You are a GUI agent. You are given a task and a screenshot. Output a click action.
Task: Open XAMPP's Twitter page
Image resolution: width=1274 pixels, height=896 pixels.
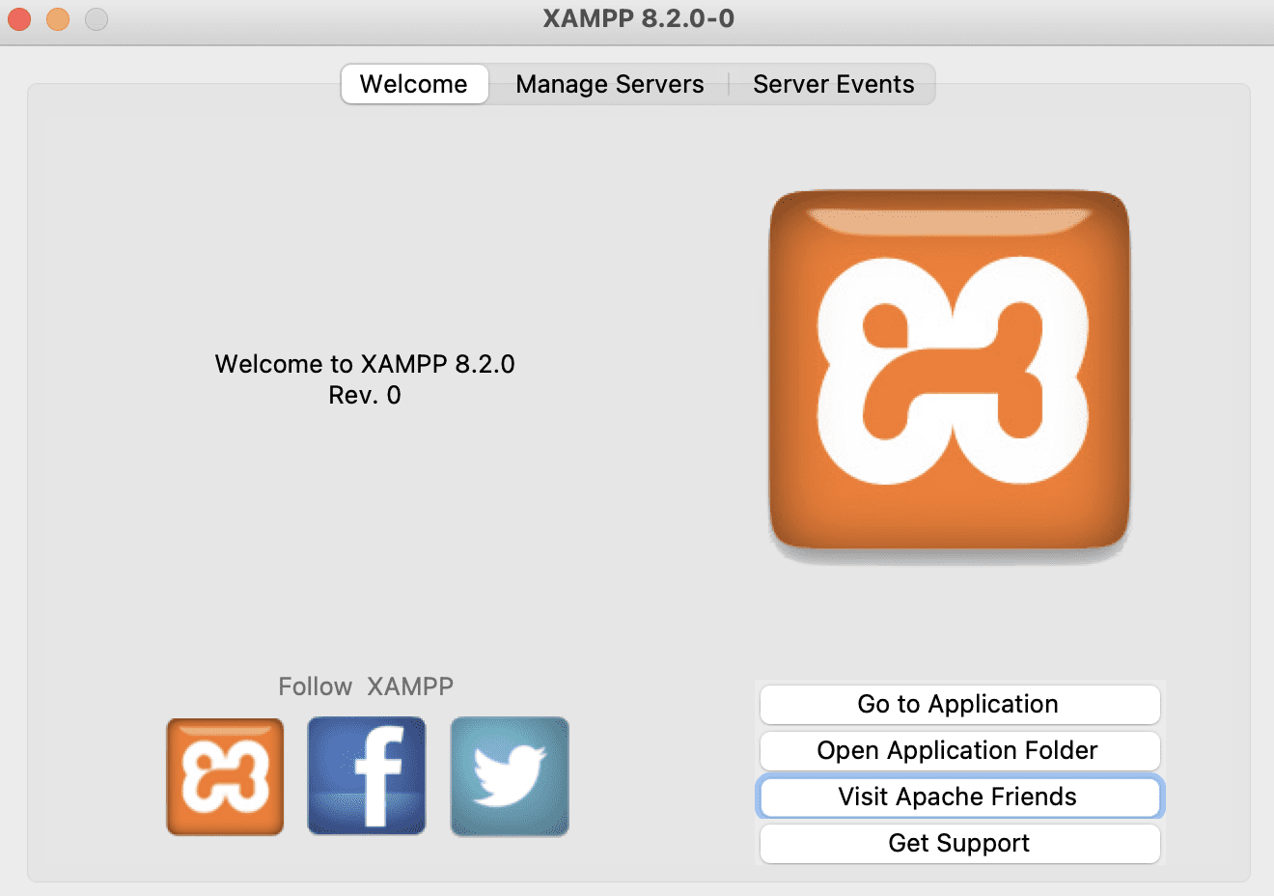tap(509, 775)
